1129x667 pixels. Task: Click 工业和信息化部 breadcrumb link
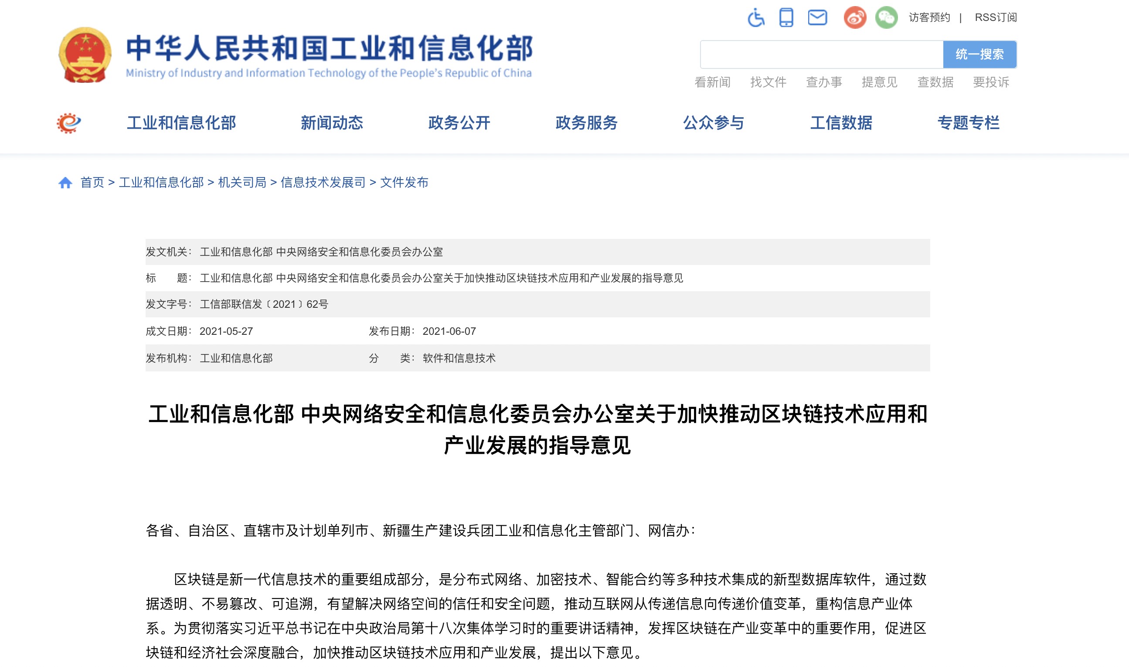tap(161, 183)
